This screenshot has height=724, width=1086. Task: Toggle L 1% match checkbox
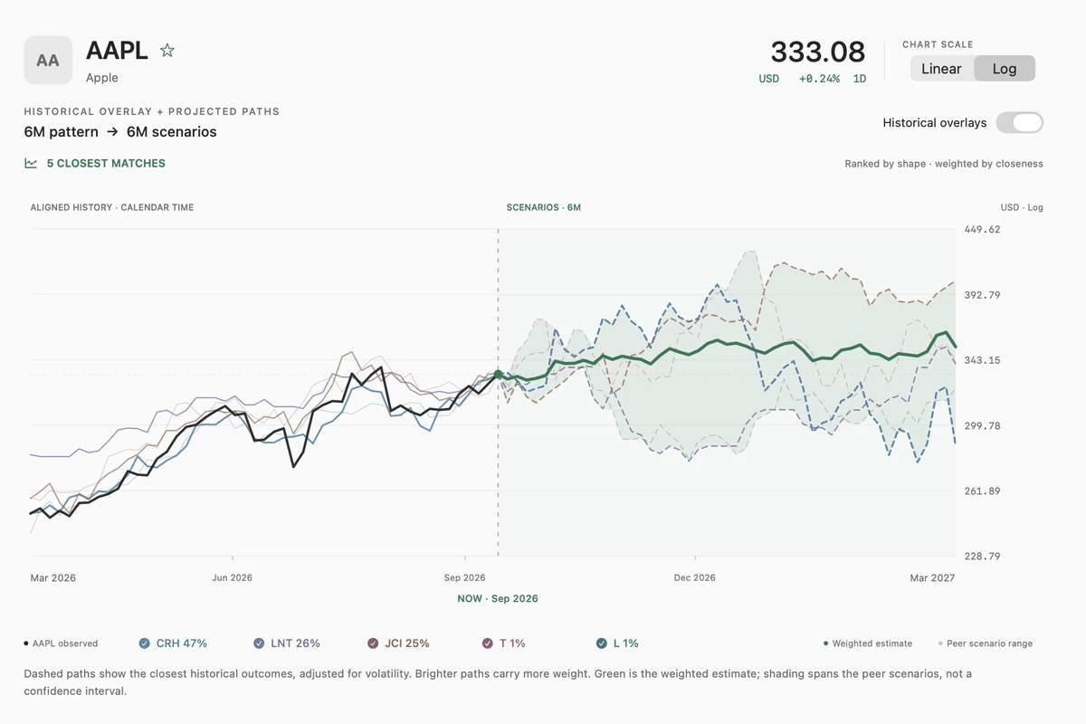click(x=602, y=643)
